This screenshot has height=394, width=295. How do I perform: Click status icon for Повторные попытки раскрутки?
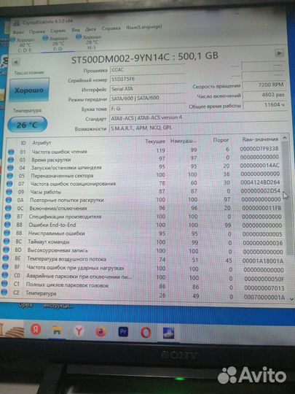(x=8, y=200)
